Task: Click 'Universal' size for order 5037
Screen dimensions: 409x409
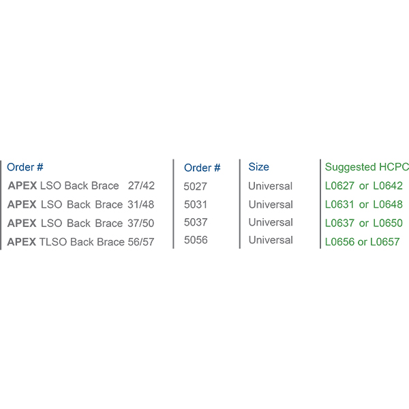Action: click(271, 222)
